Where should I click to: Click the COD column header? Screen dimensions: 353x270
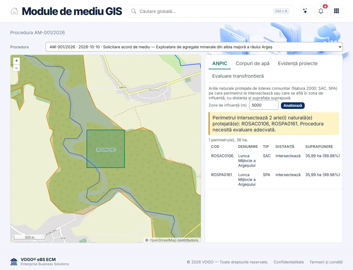215,147
